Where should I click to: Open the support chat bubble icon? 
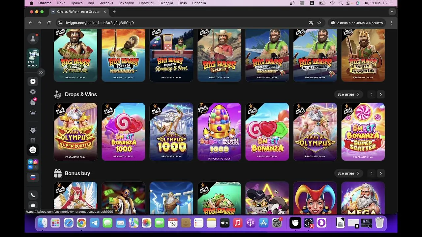[33, 206]
